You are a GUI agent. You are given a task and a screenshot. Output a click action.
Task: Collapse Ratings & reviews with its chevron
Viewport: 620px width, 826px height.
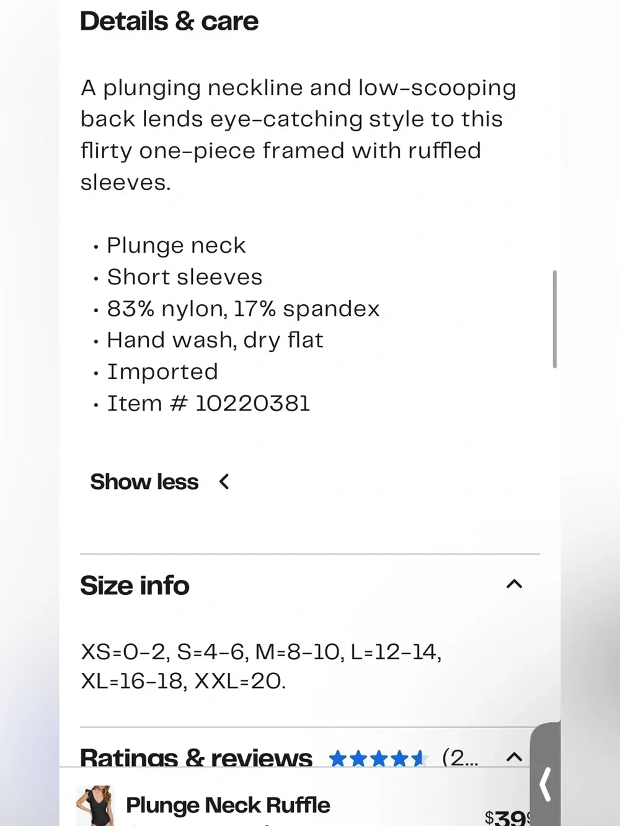pyautogui.click(x=514, y=757)
